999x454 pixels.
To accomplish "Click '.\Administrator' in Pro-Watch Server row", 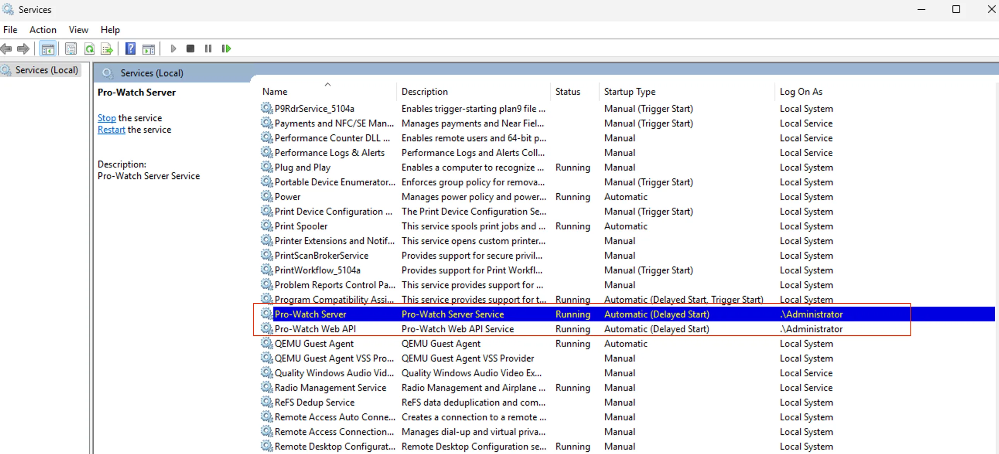I will [811, 314].
